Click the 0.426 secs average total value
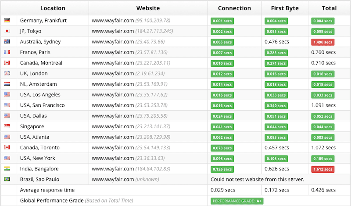The width and height of the screenshot is (351, 206). (323, 190)
